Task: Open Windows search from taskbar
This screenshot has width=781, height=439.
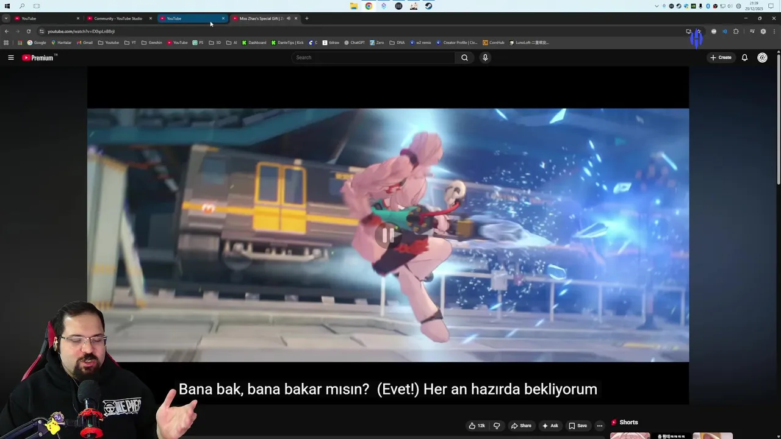Action: tap(22, 6)
